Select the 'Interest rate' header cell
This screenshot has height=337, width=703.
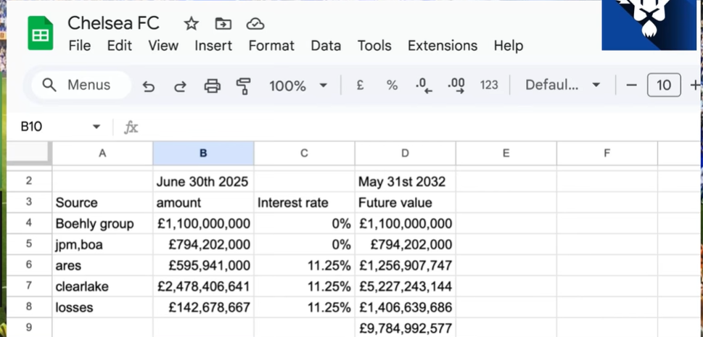pyautogui.click(x=304, y=202)
